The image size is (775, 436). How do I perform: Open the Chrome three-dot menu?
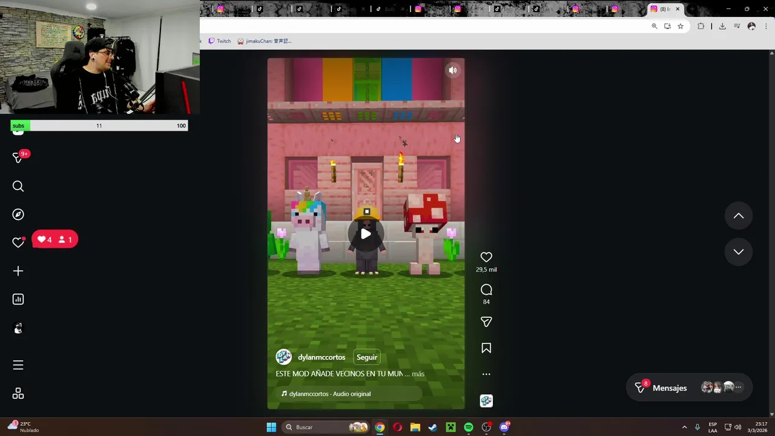[x=766, y=27]
